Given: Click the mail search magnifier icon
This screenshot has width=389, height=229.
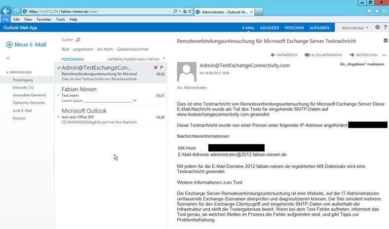Looking at the screenshot, I should pos(78,39).
